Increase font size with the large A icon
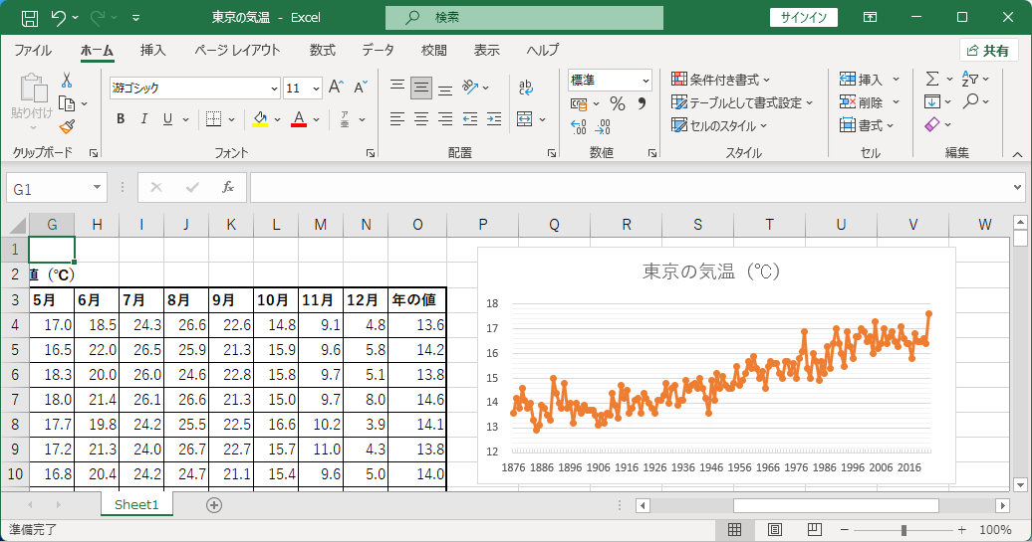The height and width of the screenshot is (542, 1032). pos(336,88)
